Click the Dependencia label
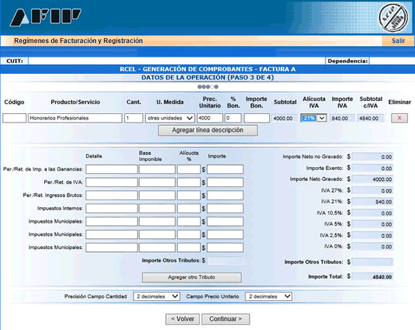The image size is (415, 330). click(347, 61)
